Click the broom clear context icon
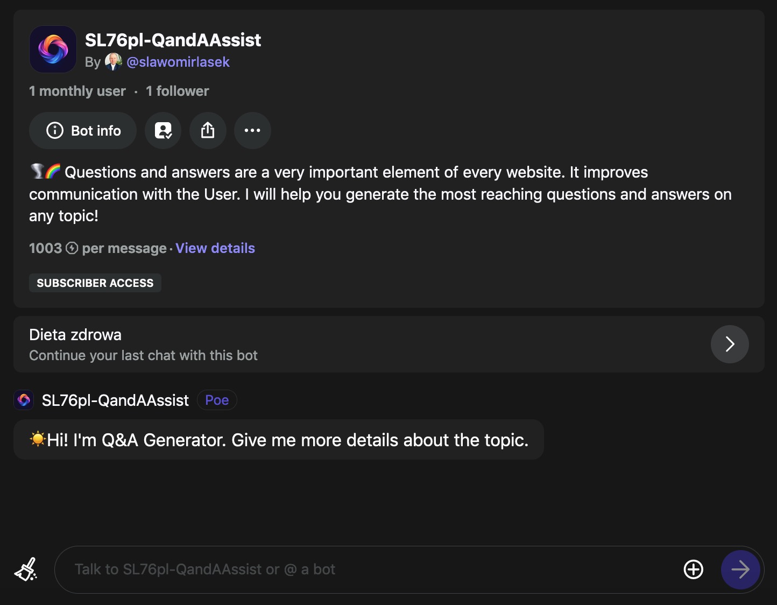 (26, 569)
